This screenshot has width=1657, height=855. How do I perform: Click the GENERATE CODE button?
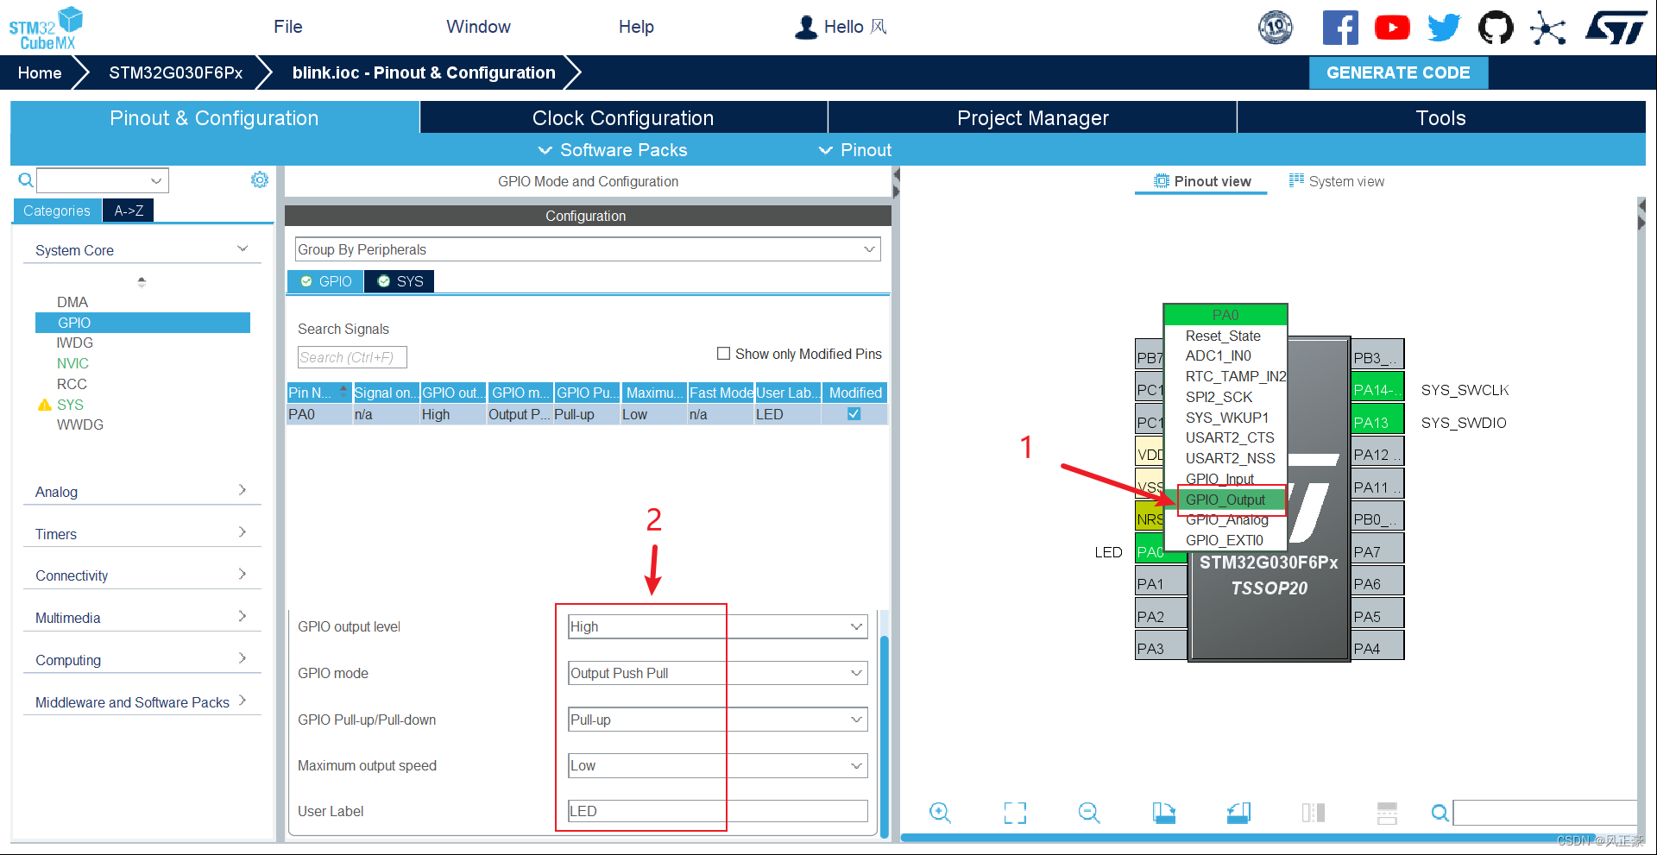(1398, 72)
